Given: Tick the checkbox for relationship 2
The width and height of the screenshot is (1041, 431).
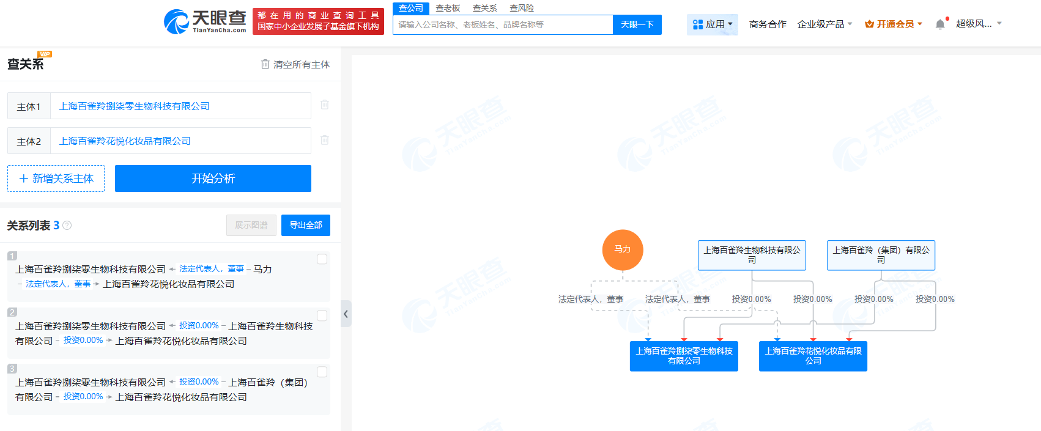Looking at the screenshot, I should [x=322, y=315].
